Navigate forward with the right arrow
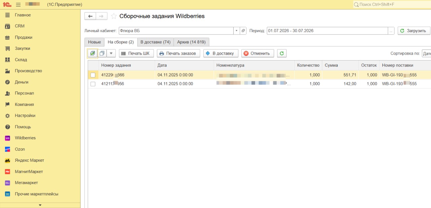431x208 pixels. pyautogui.click(x=102, y=16)
